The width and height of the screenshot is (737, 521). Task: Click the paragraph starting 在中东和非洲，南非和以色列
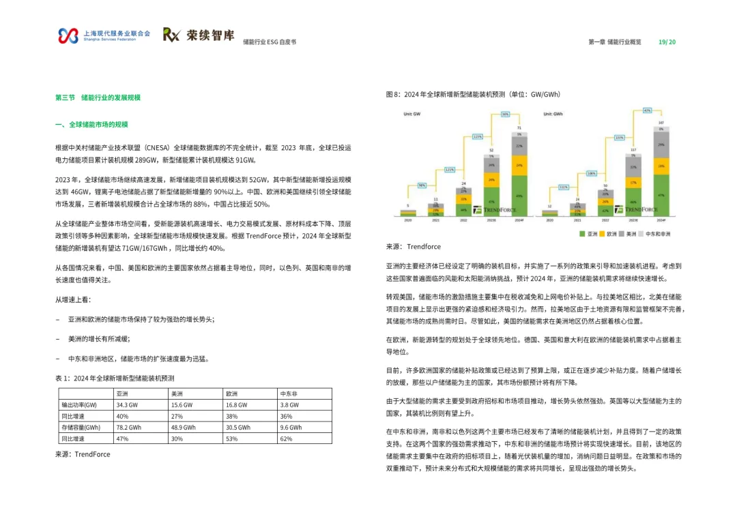(534, 450)
